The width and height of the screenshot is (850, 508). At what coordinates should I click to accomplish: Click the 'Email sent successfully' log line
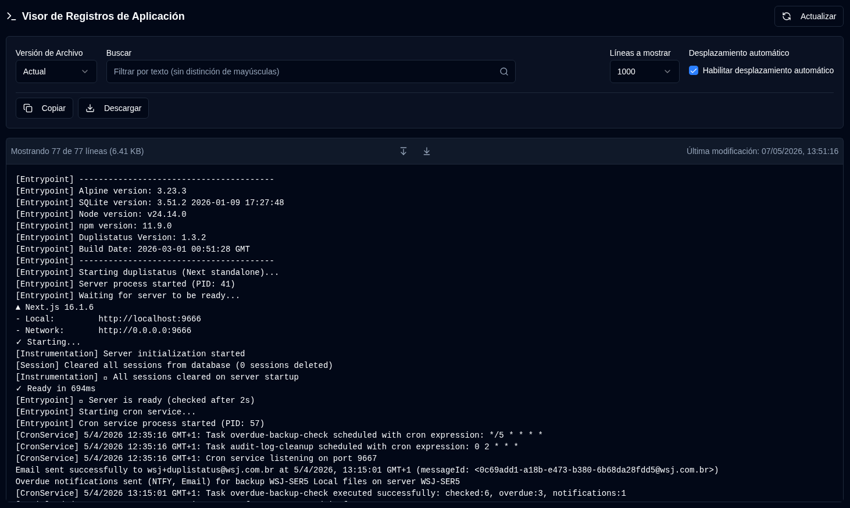point(367,470)
